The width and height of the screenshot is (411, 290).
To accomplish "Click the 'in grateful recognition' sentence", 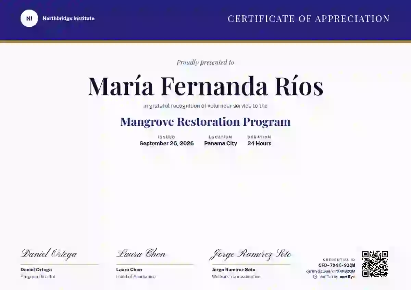I will point(206,106).
